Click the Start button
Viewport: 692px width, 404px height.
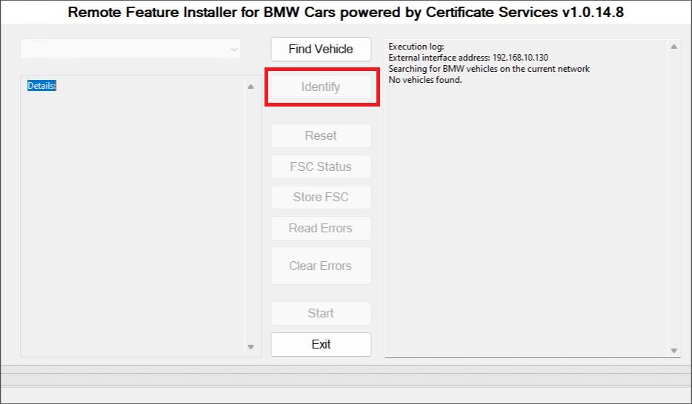coord(321,313)
